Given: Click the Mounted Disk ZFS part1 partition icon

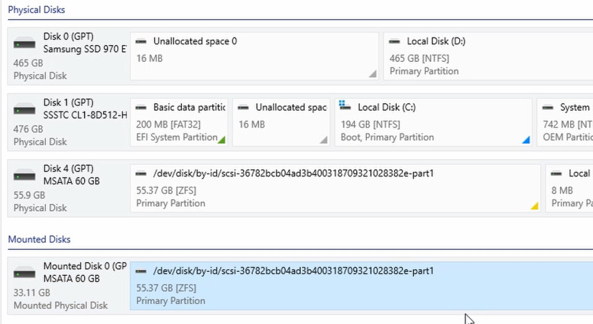Looking at the screenshot, I should pyautogui.click(x=141, y=271).
